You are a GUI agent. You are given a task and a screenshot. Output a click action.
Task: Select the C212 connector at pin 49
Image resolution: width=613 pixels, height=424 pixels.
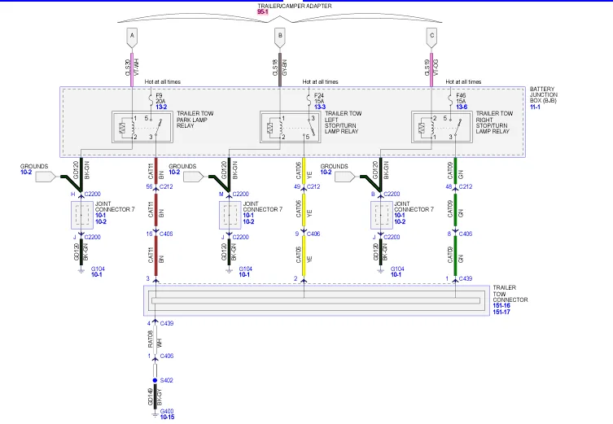pos(313,187)
